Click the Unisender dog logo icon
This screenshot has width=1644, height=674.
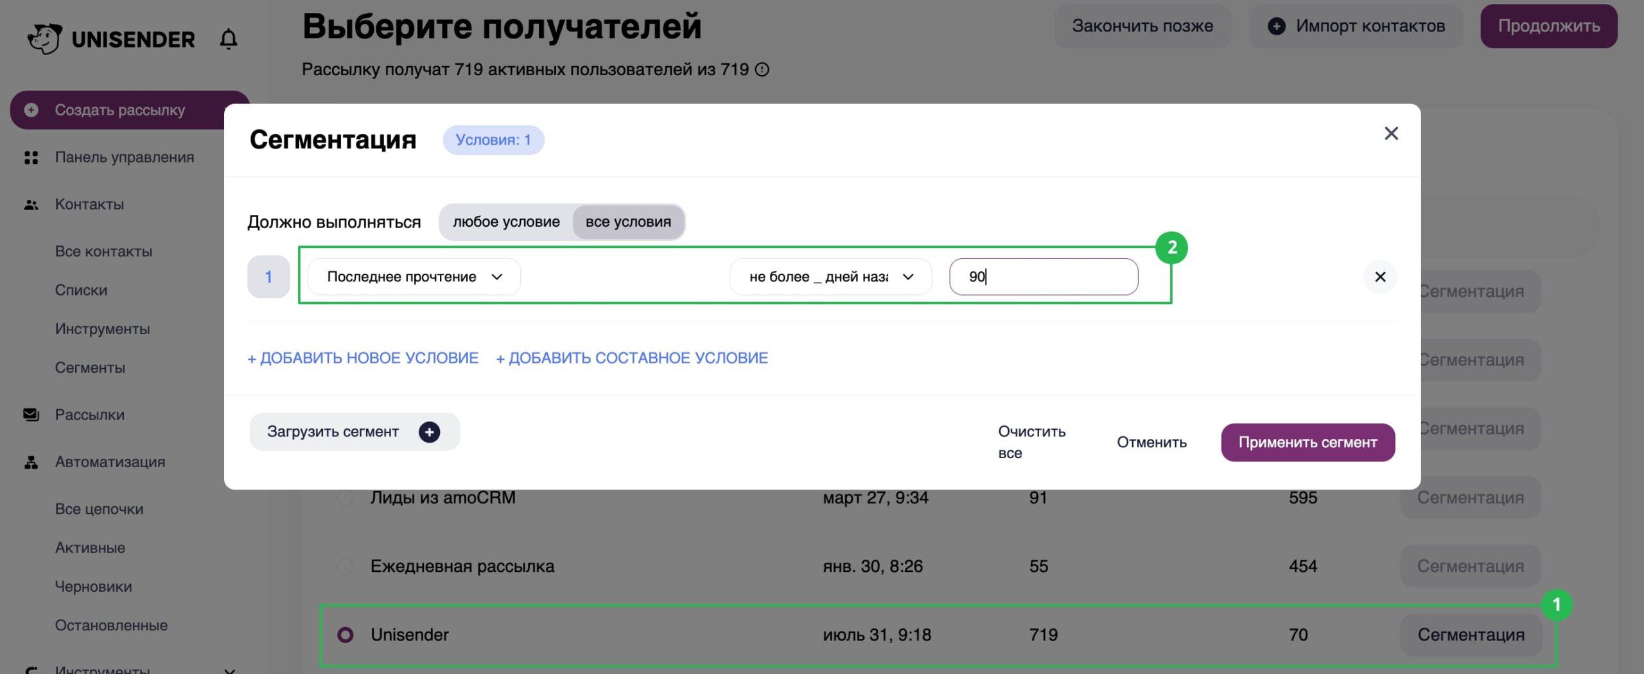tap(44, 39)
